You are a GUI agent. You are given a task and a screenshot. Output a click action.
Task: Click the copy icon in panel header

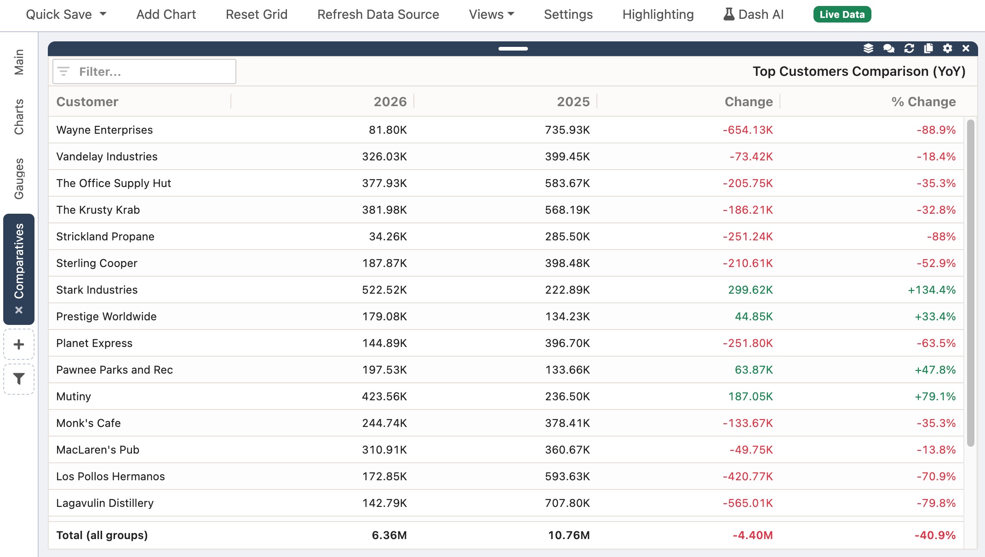[x=928, y=48]
